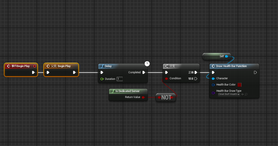Click the NOT node output pin
Viewport: 278px width, 146px height.
(x=172, y=97)
